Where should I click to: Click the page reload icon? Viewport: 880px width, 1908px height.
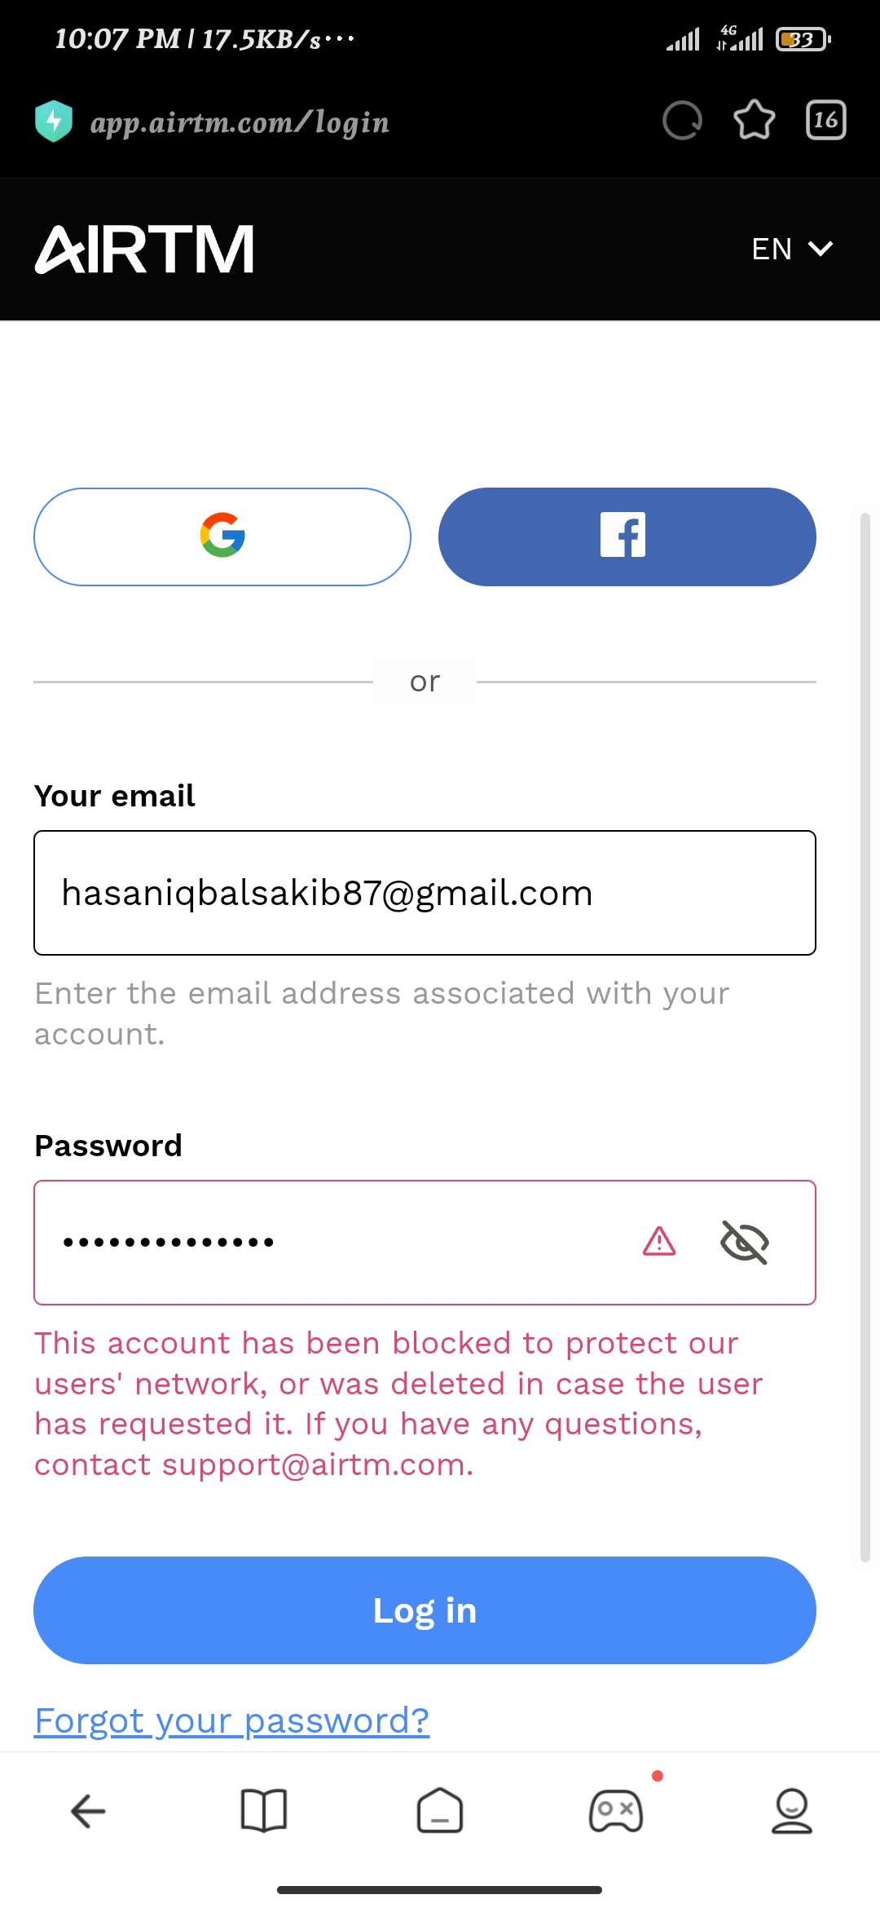click(x=682, y=121)
